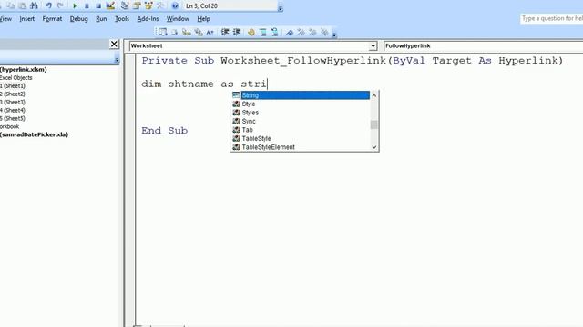Open the Run menu

[101, 18]
